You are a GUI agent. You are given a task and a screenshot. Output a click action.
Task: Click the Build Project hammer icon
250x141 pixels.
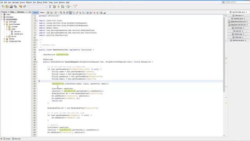click(x=50, y=7)
